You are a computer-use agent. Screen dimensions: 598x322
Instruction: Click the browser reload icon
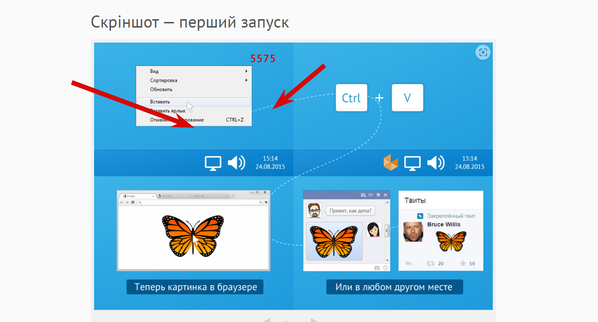pyautogui.click(x=133, y=202)
